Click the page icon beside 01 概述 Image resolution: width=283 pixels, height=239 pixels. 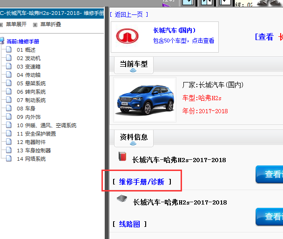click(9, 49)
